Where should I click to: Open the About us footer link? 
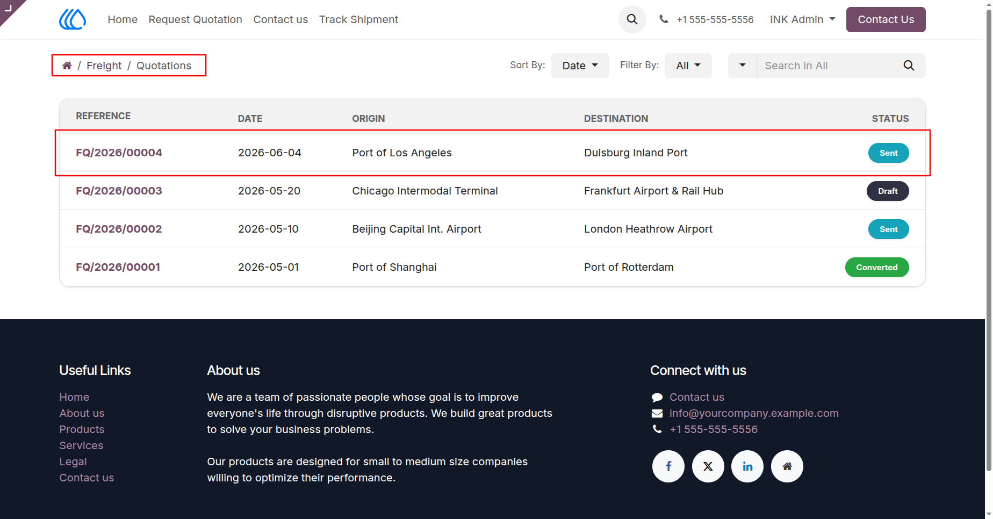[x=82, y=413]
